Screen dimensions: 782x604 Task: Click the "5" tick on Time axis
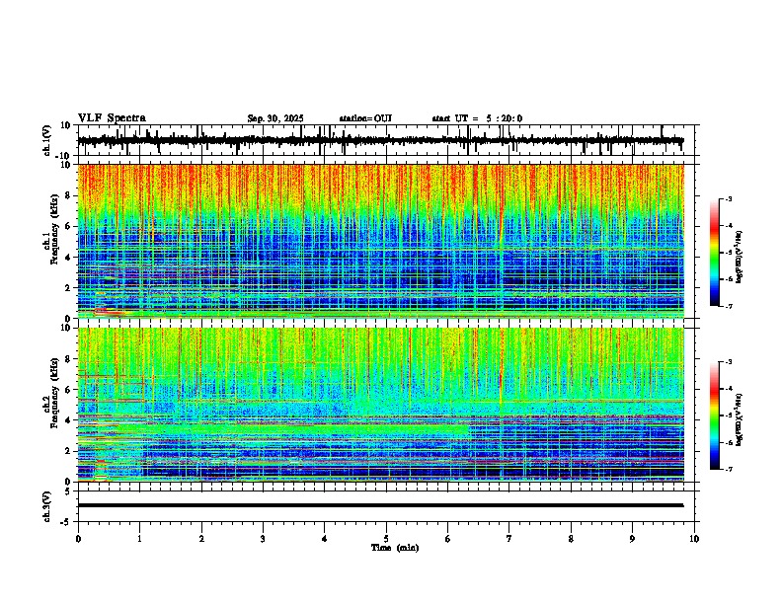tap(386, 539)
